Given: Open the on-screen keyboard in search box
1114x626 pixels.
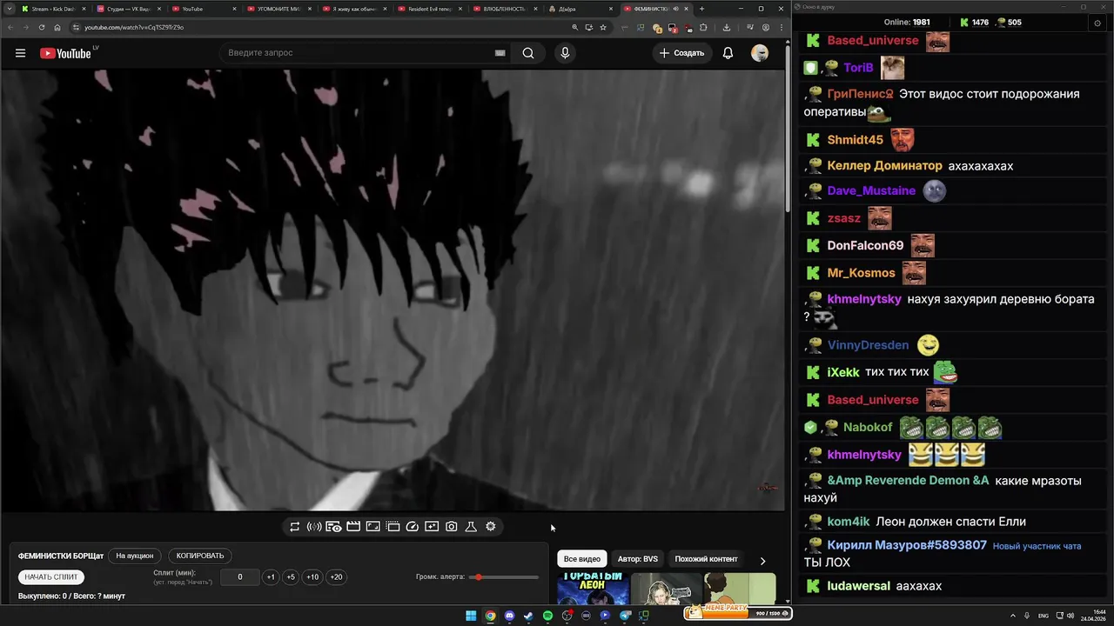Looking at the screenshot, I should pos(500,53).
